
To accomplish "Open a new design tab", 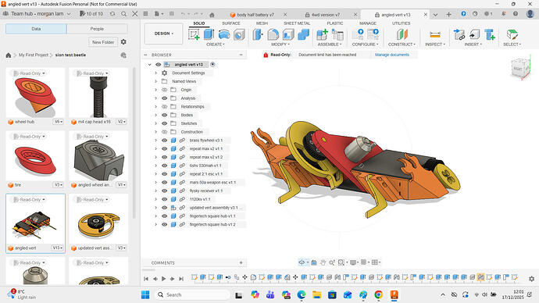I will (x=448, y=14).
